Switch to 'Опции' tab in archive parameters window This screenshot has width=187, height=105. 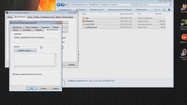click(30, 17)
